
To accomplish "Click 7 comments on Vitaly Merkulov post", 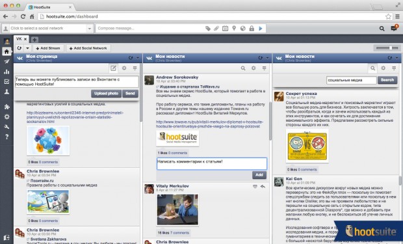I will tap(179, 233).
